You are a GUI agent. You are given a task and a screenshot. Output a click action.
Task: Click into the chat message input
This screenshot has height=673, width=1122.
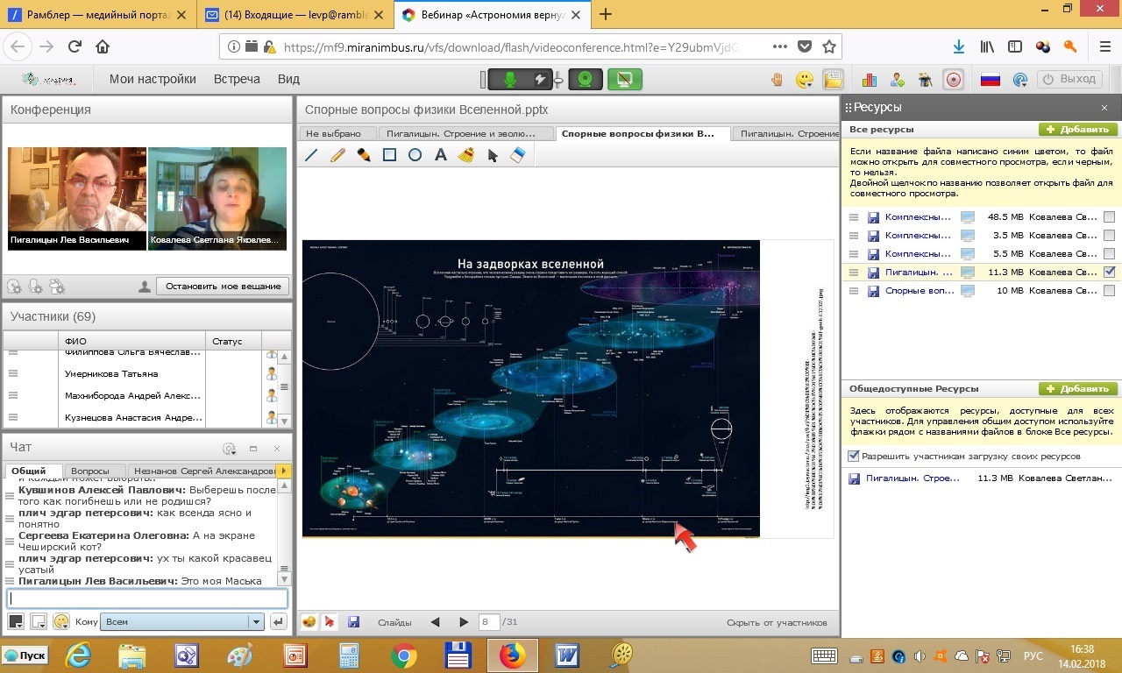[147, 599]
